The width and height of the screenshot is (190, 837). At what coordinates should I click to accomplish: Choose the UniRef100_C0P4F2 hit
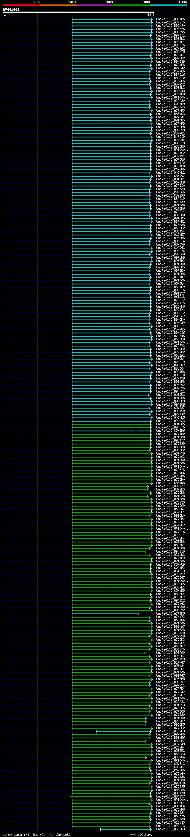170,568
